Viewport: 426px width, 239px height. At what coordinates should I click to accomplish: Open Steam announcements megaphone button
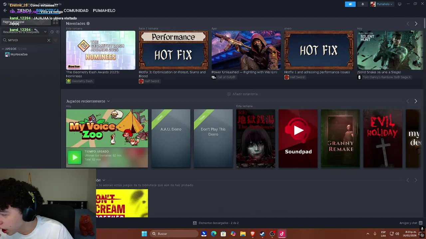tap(350, 4)
